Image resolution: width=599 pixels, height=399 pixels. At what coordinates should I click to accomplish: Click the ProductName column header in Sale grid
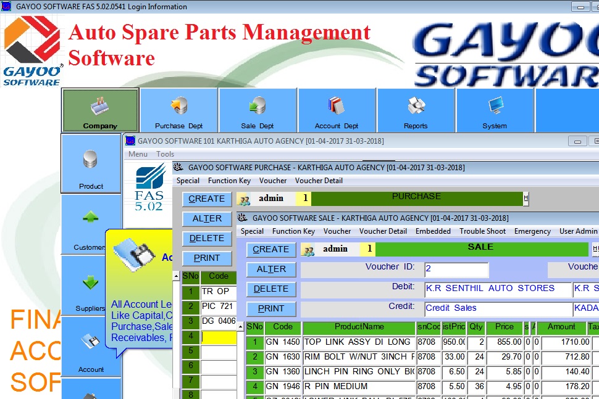[x=359, y=327]
